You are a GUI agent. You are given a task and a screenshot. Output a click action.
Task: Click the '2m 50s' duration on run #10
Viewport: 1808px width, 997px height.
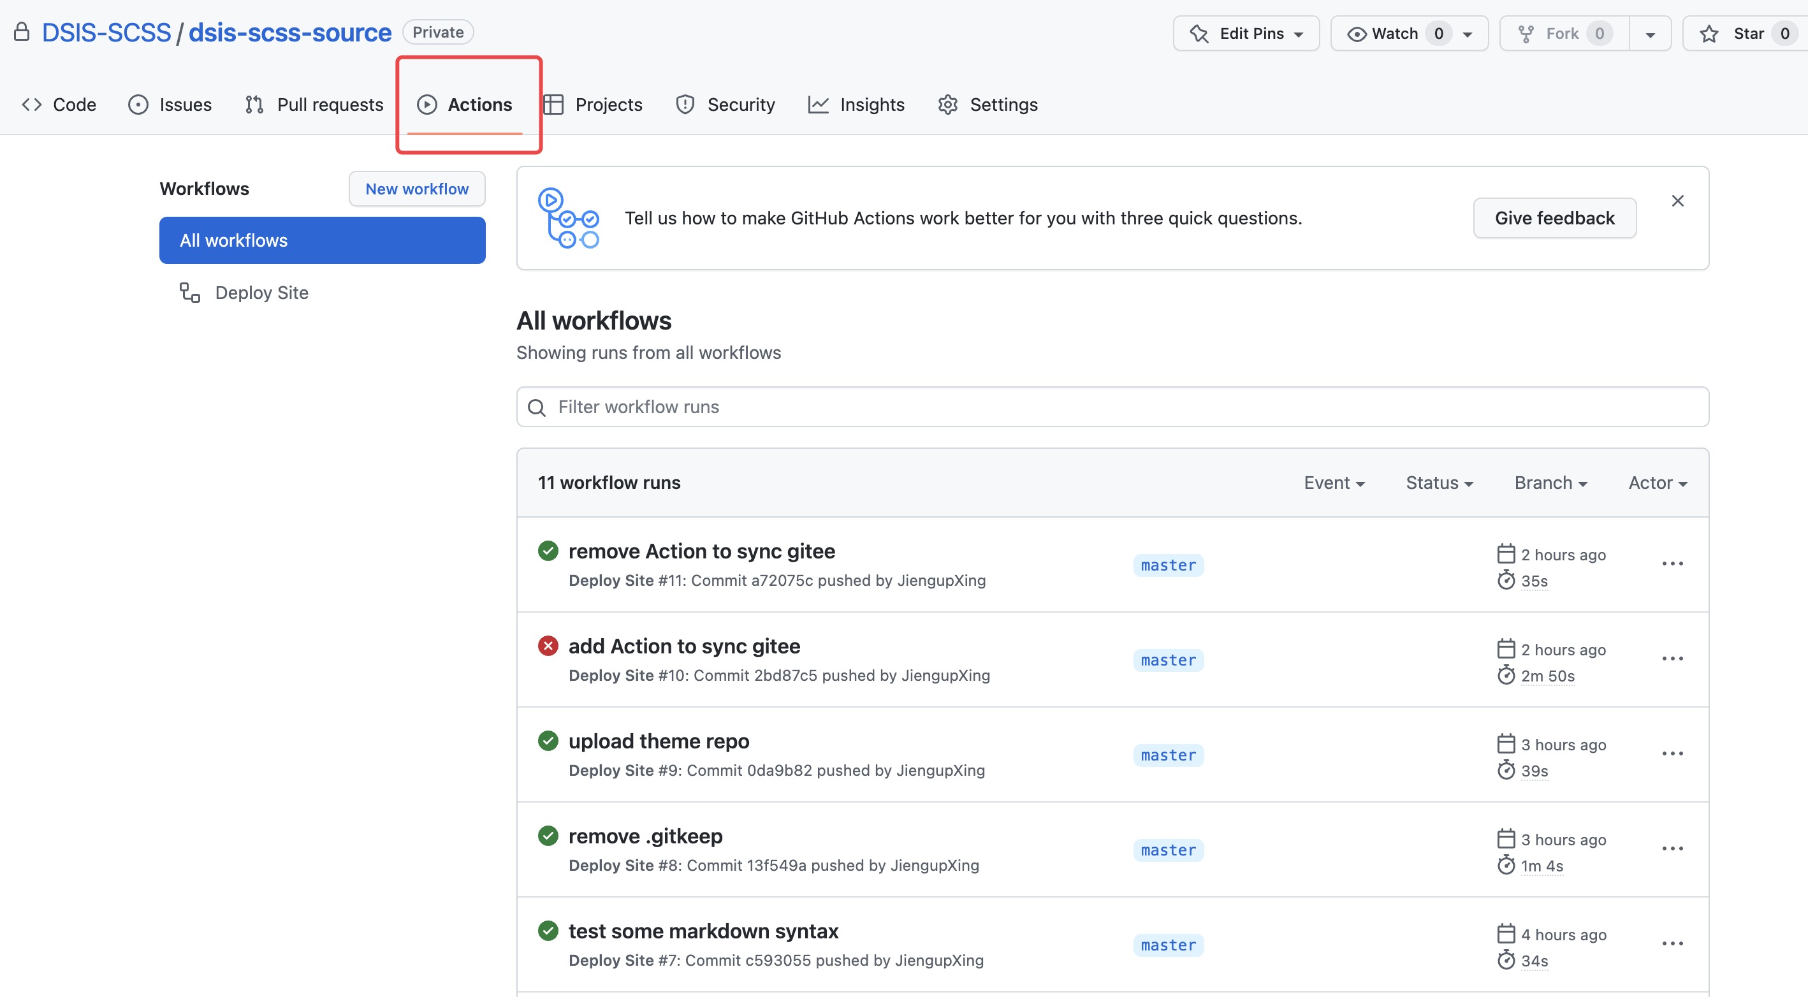click(x=1548, y=676)
